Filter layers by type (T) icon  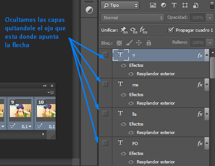click(174, 5)
